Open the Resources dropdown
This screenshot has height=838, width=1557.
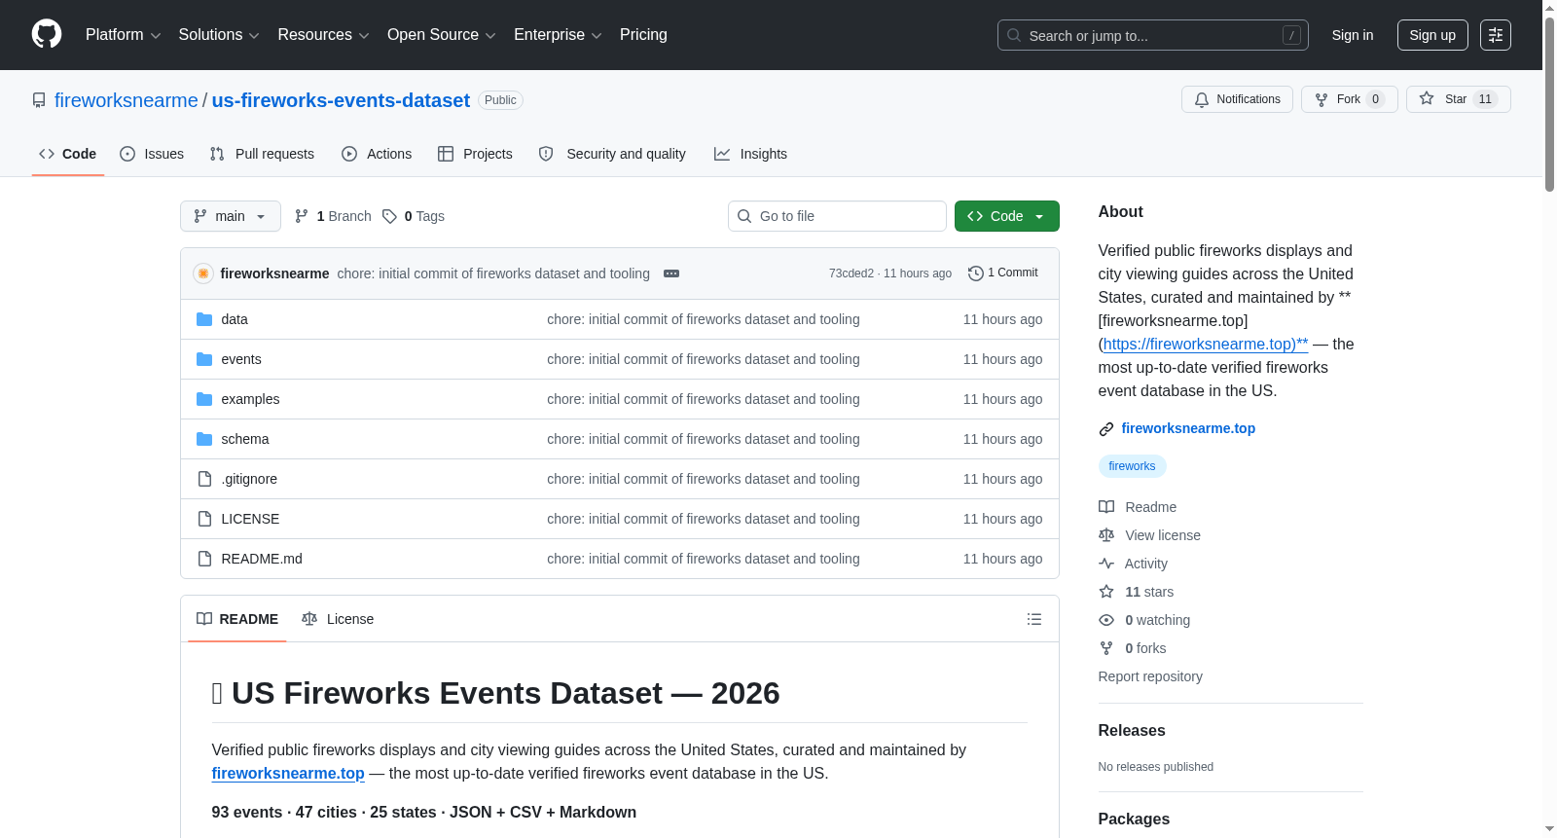(323, 35)
